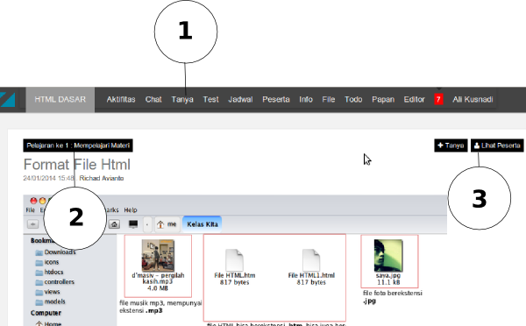Click the blue logo icon in the navbar
The height and width of the screenshot is (326, 526).
[x=7, y=100]
